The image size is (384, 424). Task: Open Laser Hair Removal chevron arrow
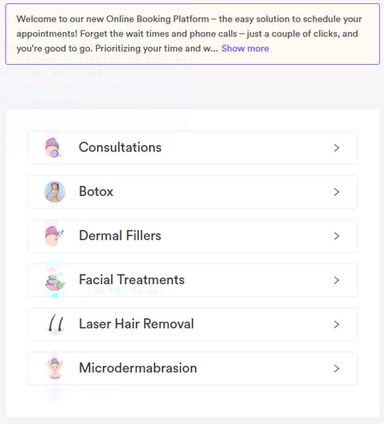336,324
